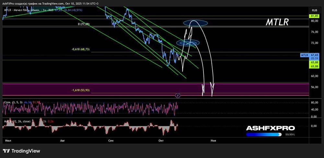Open the TradingView logo link
The image size is (324, 158).
coord(21,151)
